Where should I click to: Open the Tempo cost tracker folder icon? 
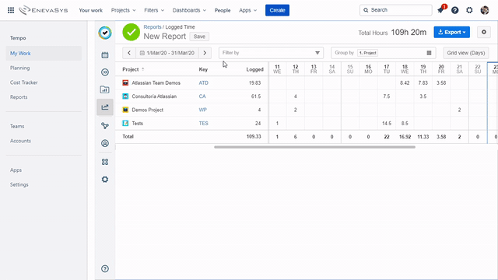click(105, 89)
